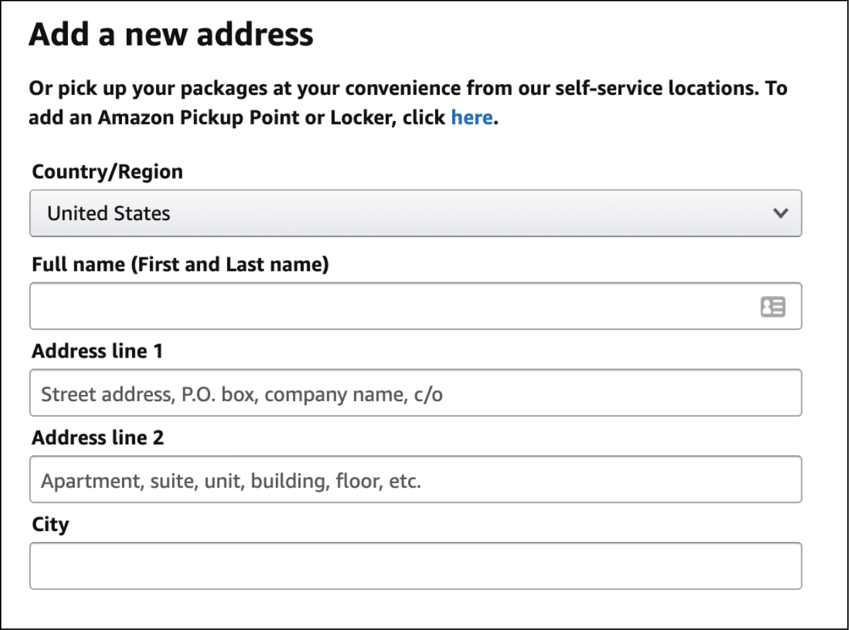
Task: Click the contact card autofill icon
Action: [773, 307]
